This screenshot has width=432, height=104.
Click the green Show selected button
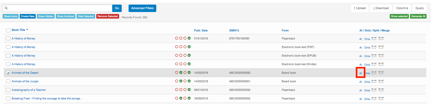tap(399, 16)
